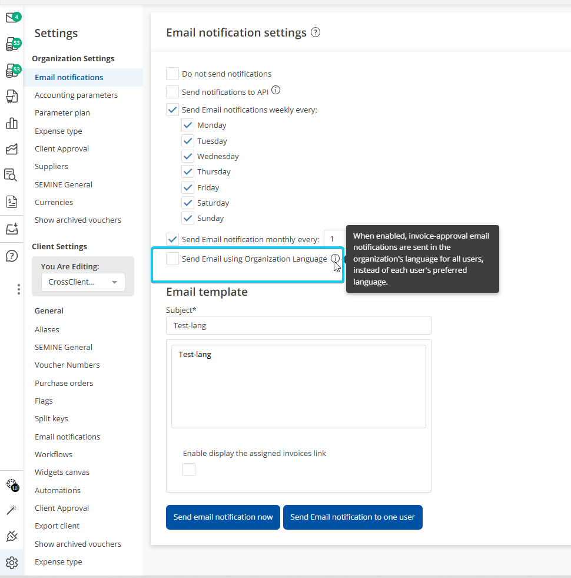Open the shopping cart document icon in sidebar
Screen dimensions: 571x578
pos(12,97)
